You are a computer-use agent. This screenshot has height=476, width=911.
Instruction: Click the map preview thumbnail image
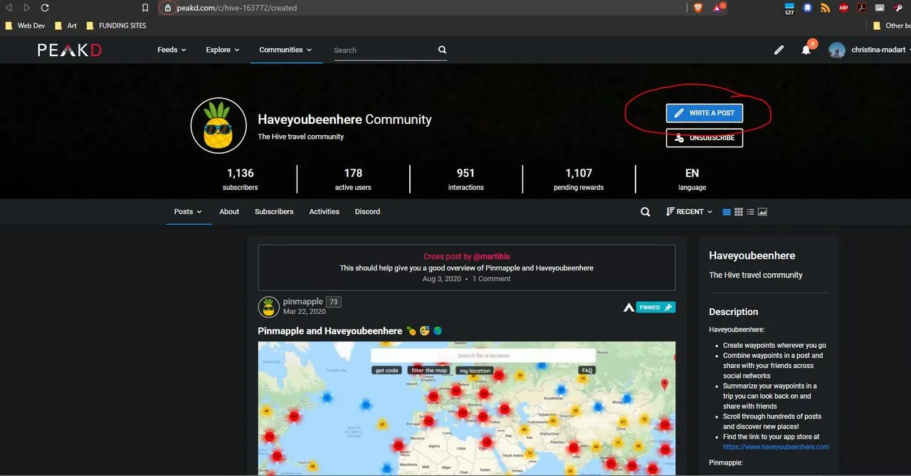[466, 408]
